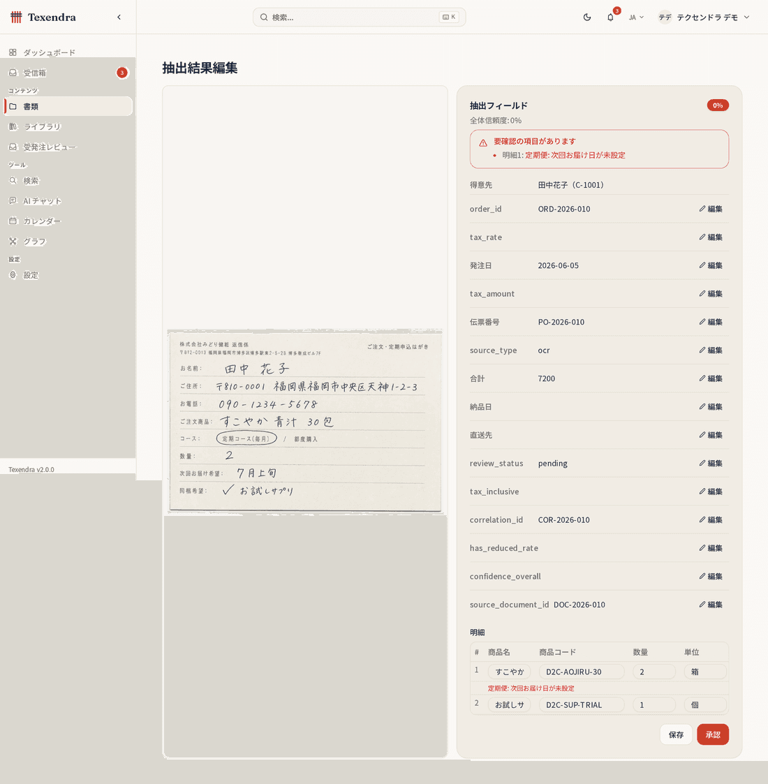
Task: Click the COR-2026-010 value
Action: pyautogui.click(x=563, y=520)
